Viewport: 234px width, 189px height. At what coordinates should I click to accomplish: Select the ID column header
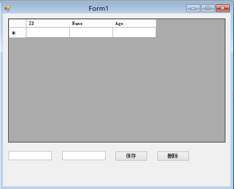pyautogui.click(x=48, y=23)
